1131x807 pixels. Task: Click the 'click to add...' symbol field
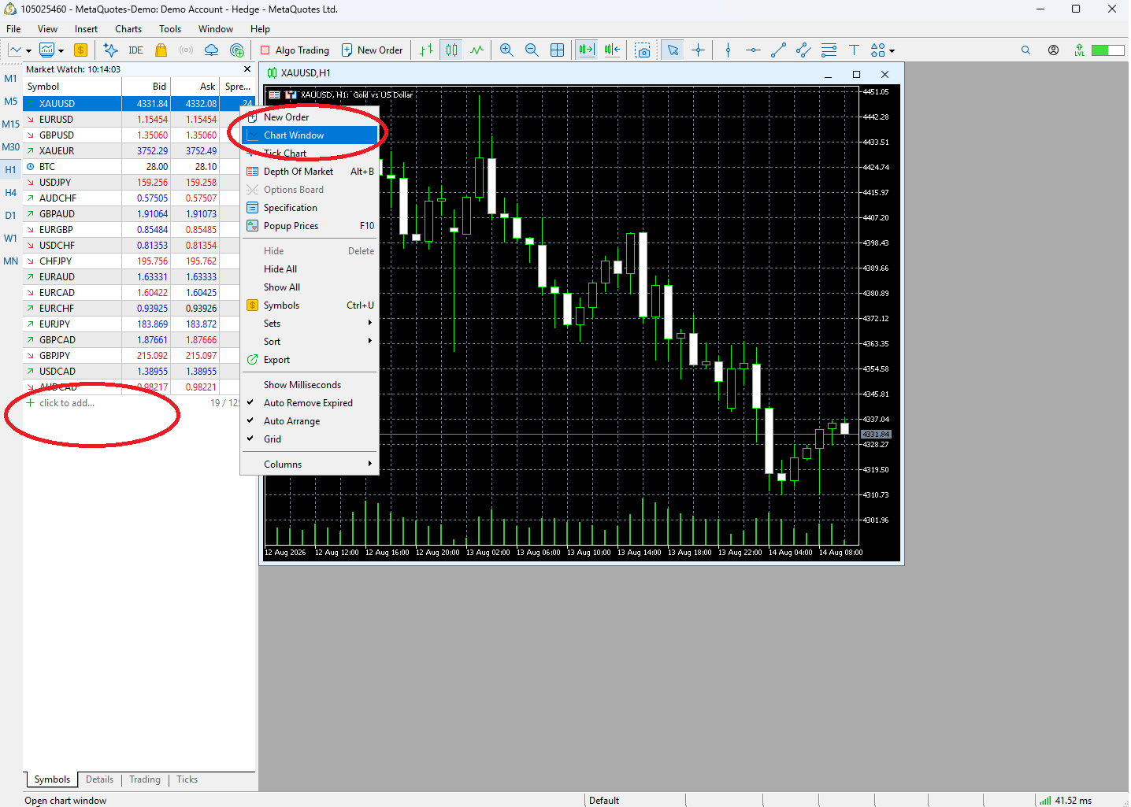pos(67,403)
